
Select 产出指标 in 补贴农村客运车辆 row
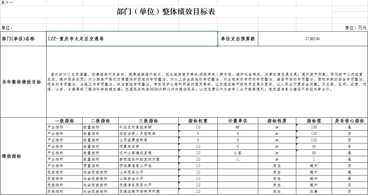[64, 127]
